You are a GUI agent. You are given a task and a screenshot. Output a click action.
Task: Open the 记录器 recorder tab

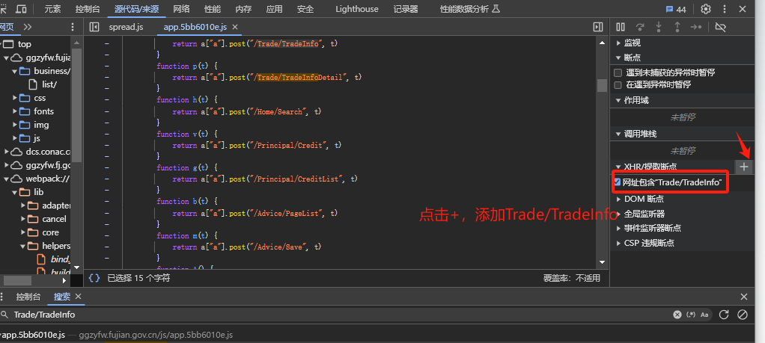click(406, 9)
